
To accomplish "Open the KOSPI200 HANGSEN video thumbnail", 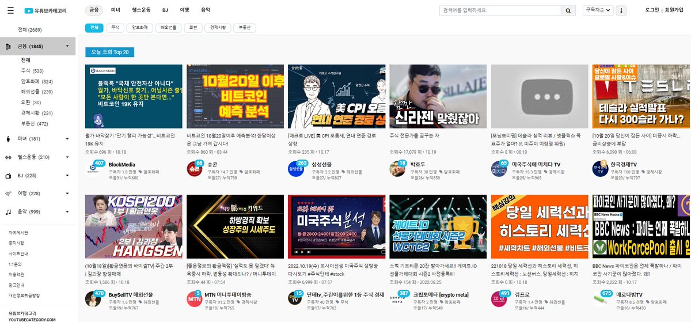I will coord(134,226).
